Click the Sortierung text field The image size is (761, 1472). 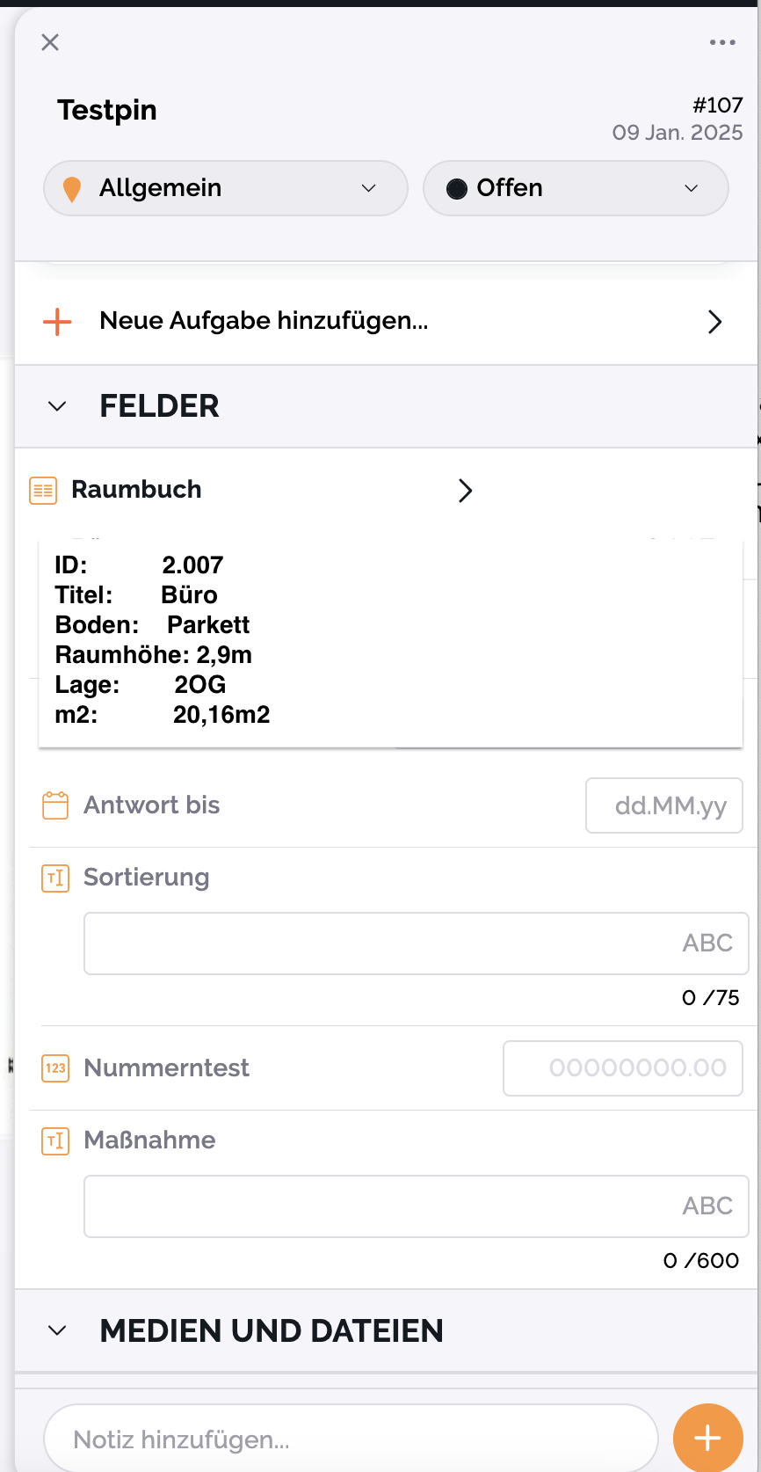point(416,944)
